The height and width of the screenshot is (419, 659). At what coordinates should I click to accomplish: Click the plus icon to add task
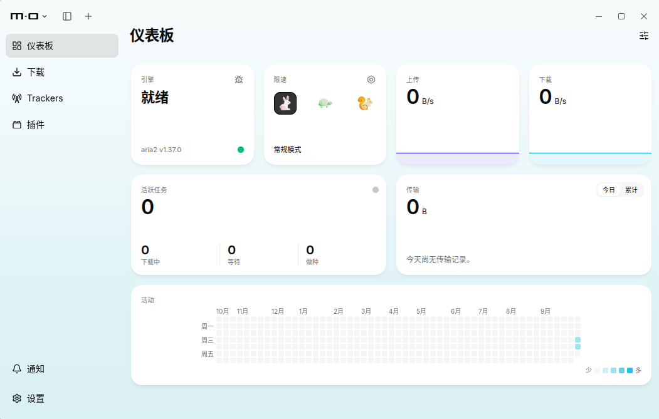[88, 16]
